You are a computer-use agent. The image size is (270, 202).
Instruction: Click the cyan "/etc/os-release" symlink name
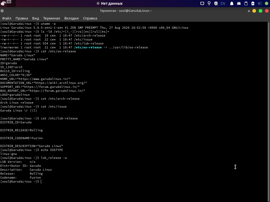[x=88, y=47]
